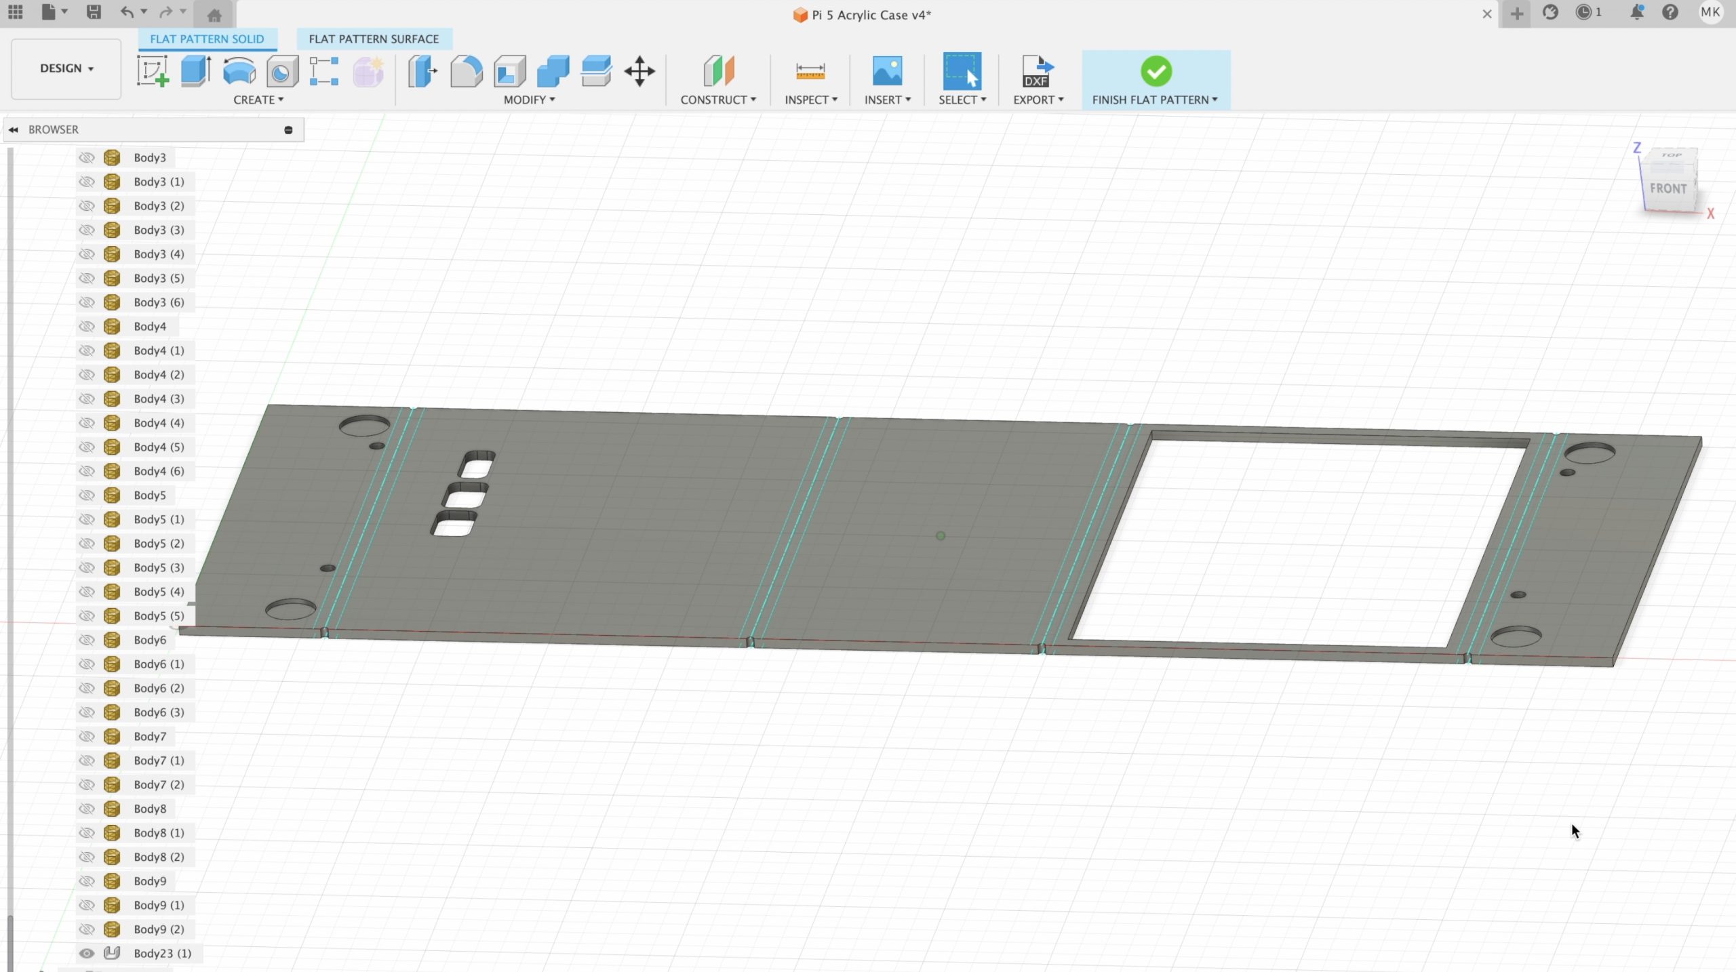Switch to FLAT PATTERN SURFACE tab

[374, 39]
